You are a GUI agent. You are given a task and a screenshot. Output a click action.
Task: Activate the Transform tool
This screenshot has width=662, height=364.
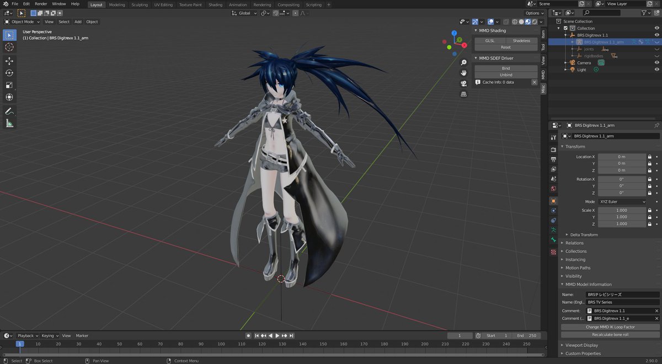(9, 97)
